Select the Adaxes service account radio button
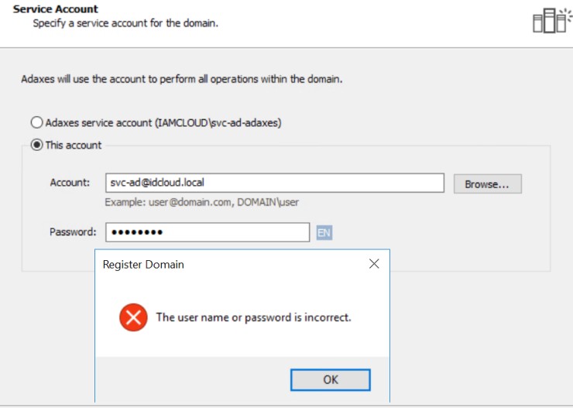This screenshot has width=573, height=408. [36, 122]
